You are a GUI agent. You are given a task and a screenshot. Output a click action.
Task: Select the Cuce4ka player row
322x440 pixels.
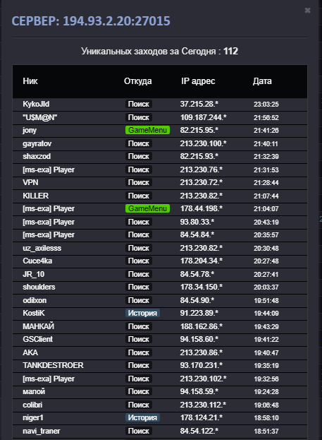pyautogui.click(x=160, y=261)
